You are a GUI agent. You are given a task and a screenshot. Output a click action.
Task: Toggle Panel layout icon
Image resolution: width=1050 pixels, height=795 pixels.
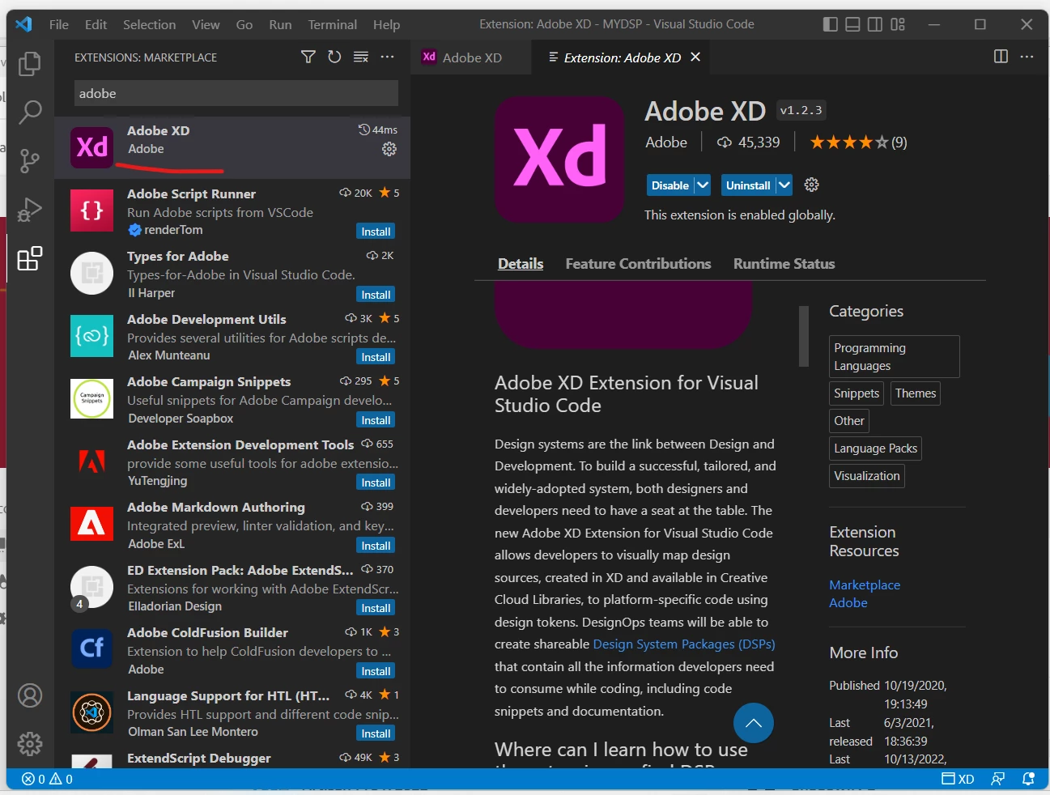852,24
